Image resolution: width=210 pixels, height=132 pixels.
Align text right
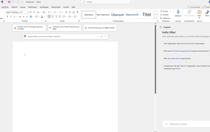tap(56, 16)
